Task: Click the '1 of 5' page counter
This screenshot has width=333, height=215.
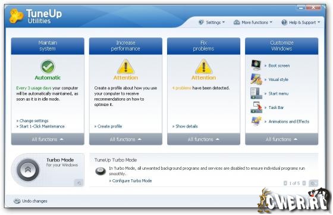Action: click(x=294, y=183)
